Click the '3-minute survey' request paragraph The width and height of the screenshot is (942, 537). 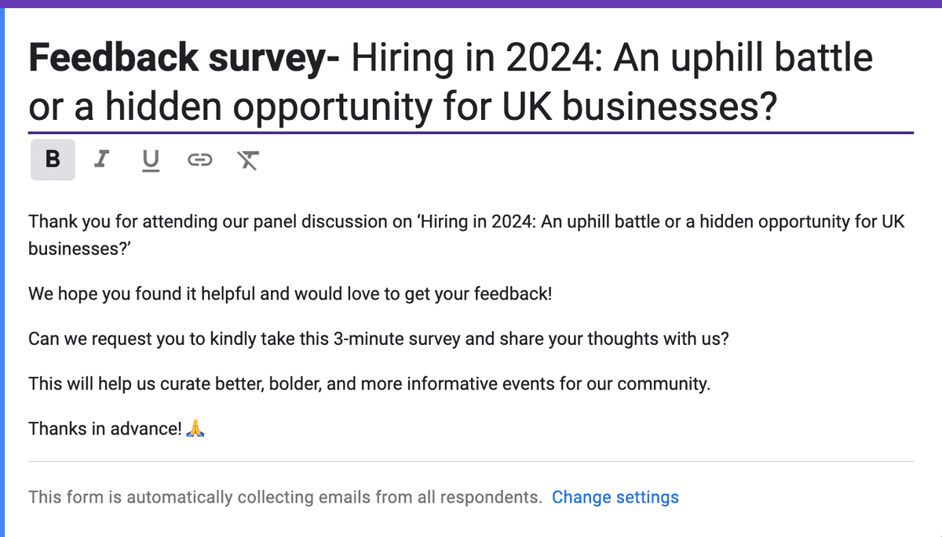click(377, 339)
